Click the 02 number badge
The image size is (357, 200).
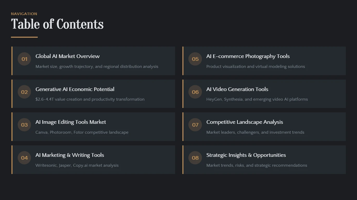tap(24, 92)
